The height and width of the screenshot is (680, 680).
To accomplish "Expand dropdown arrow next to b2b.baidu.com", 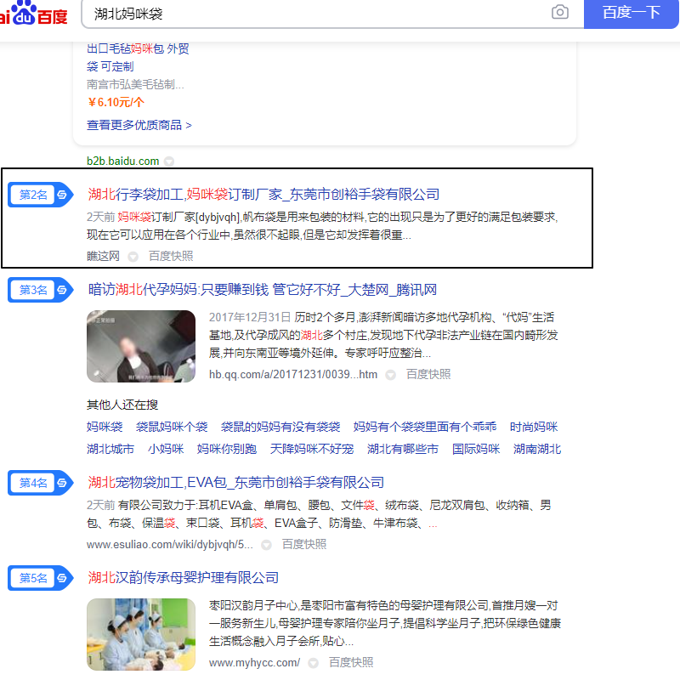I will (x=169, y=161).
